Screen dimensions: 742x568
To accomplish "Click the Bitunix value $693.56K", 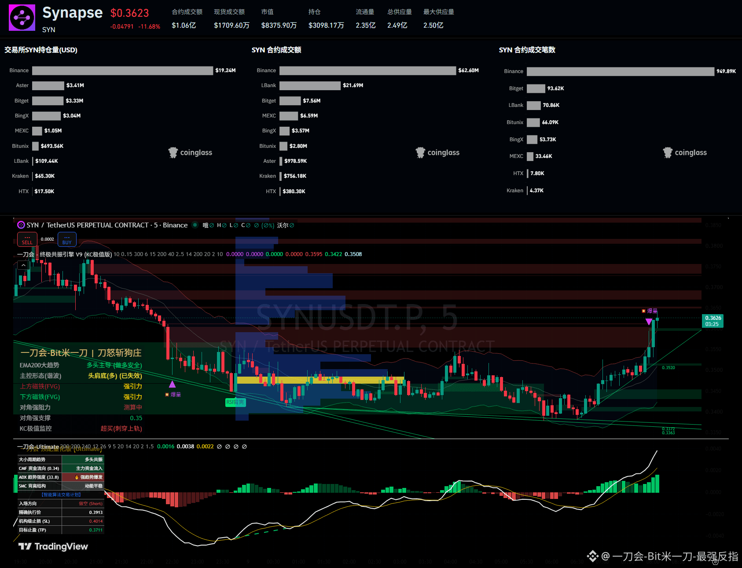I will click(52, 146).
